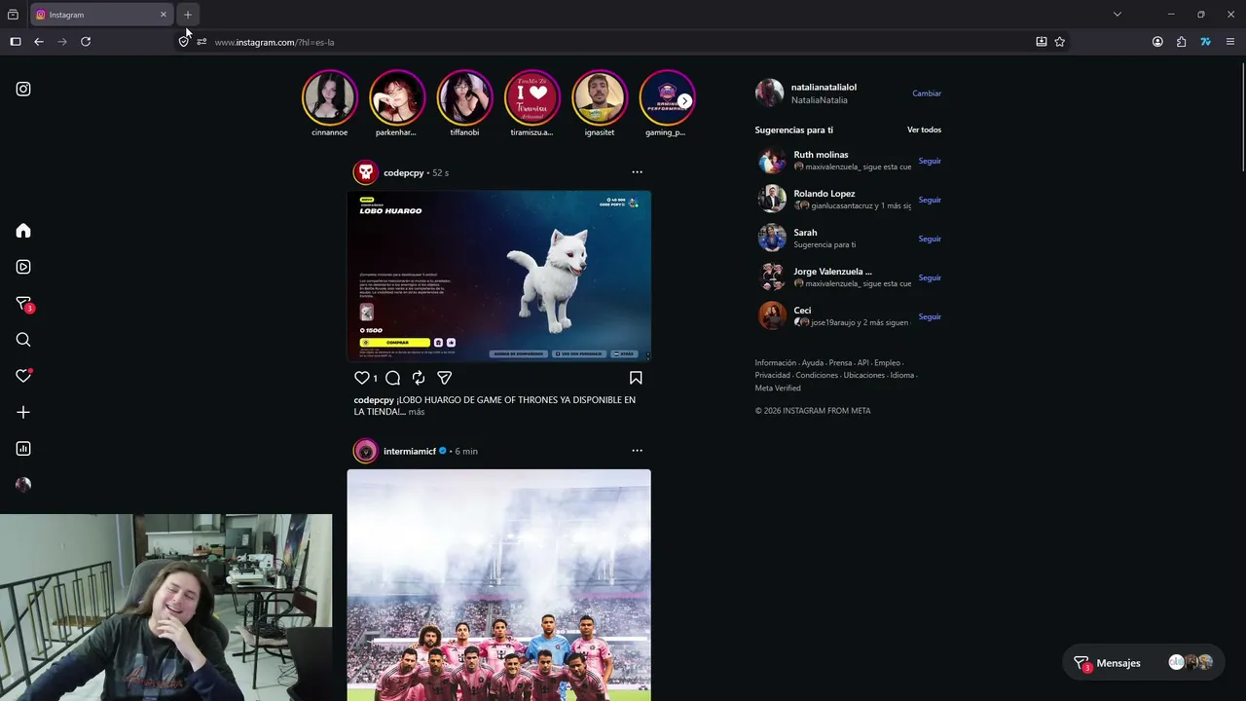Show the next stories with the arrow
The height and width of the screenshot is (701, 1246).
(685, 100)
